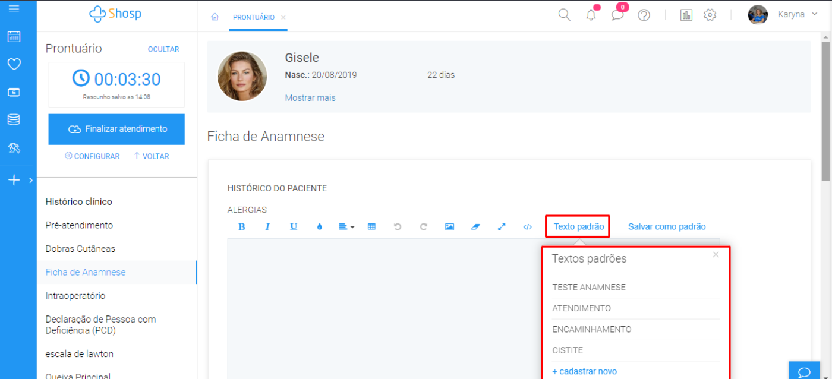
Task: Click the Finalizar atendimento button
Action: (116, 129)
